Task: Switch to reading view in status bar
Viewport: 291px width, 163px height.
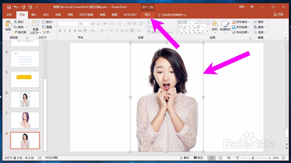Action: point(229,158)
